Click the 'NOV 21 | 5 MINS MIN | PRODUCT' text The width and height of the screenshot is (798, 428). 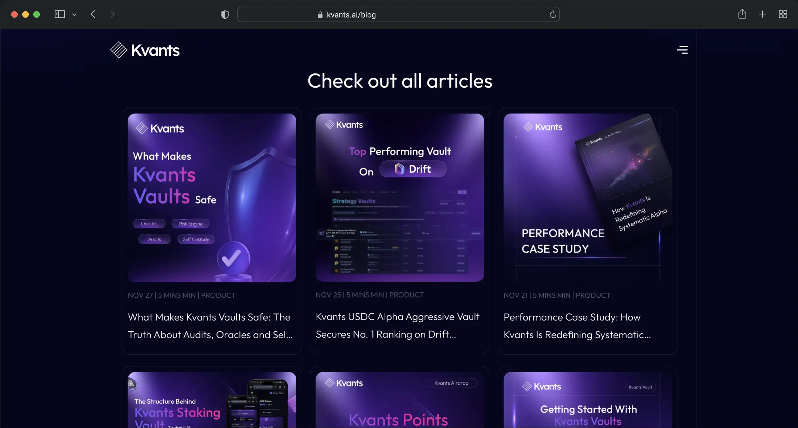[x=557, y=295]
